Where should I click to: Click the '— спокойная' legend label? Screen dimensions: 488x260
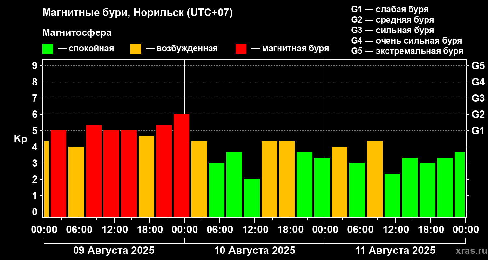86,49
